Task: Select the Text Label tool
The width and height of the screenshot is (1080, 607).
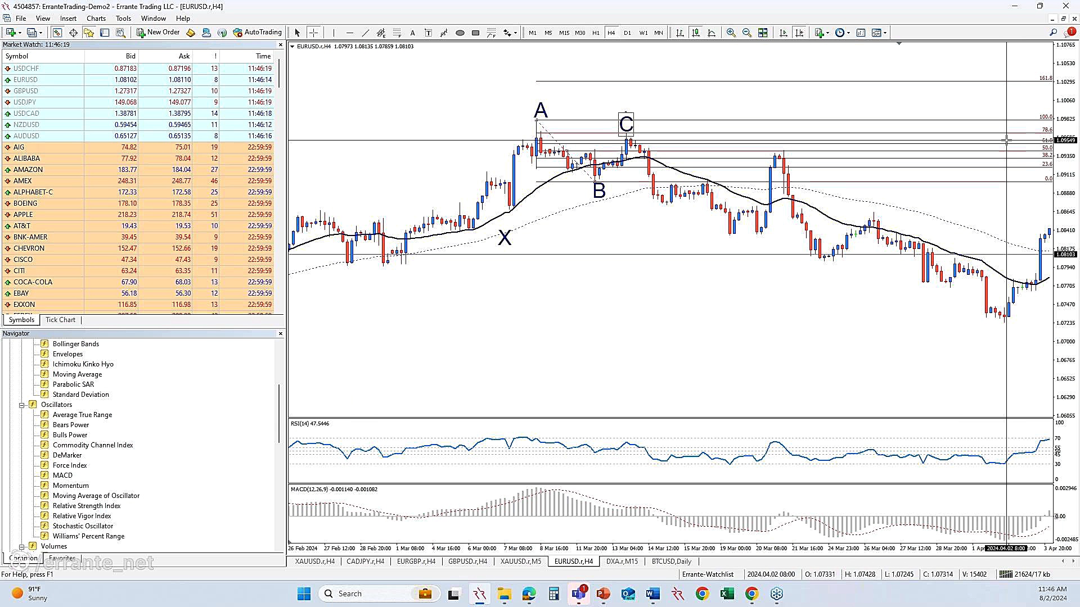Action: (x=428, y=33)
